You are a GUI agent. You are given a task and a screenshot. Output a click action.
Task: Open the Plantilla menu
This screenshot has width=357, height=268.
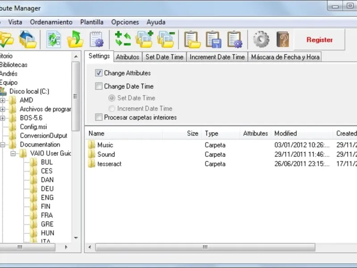92,22
